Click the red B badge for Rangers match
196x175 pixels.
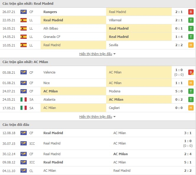(191, 12)
